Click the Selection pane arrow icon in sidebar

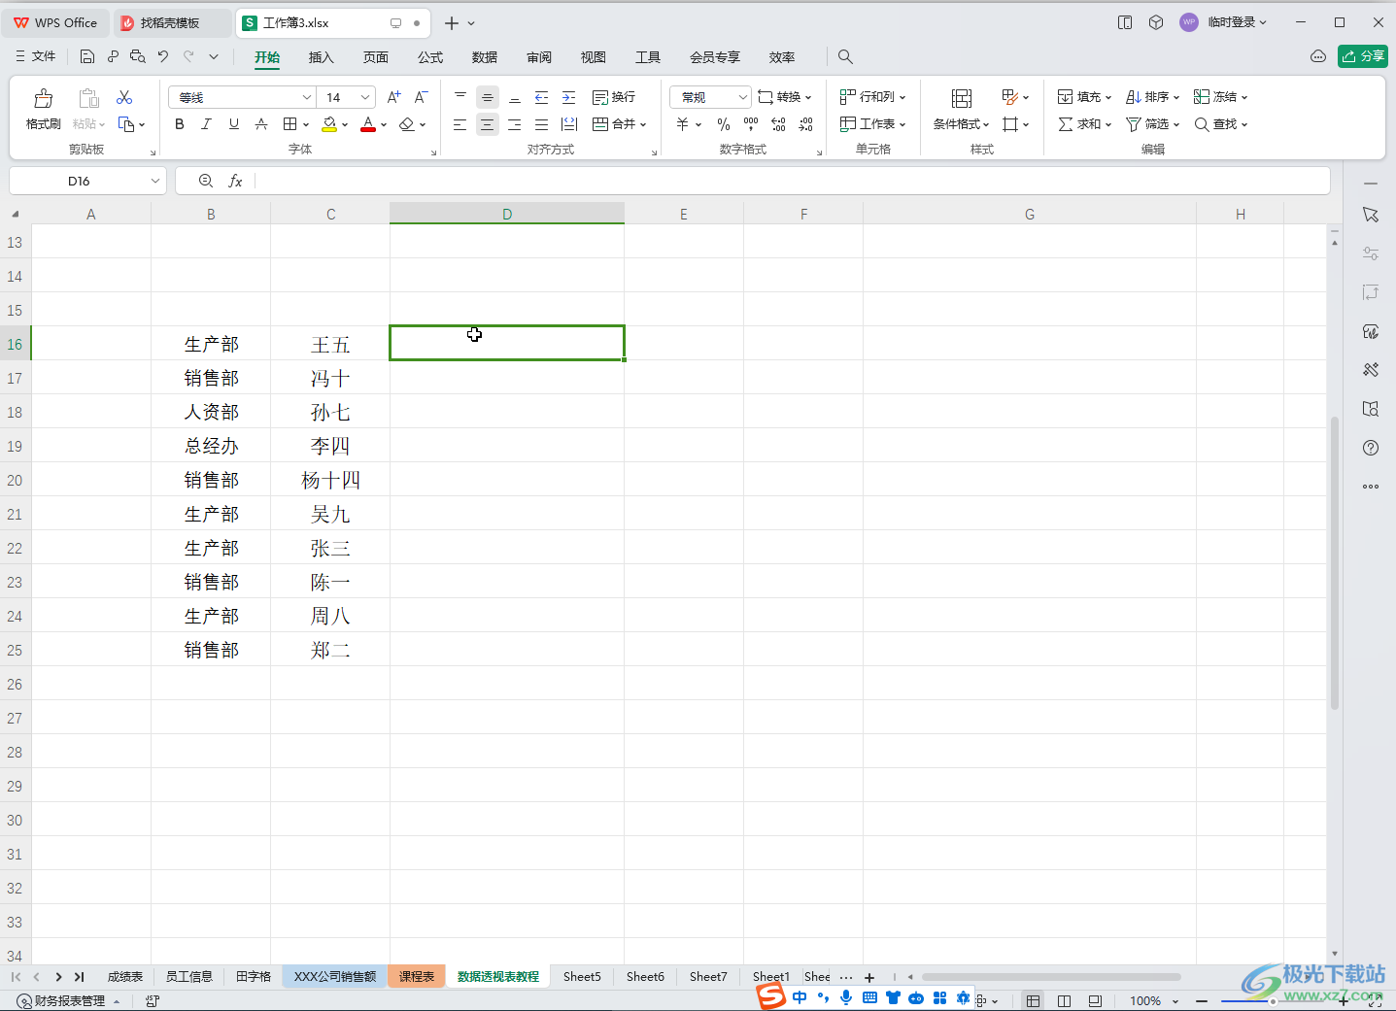coord(1371,215)
